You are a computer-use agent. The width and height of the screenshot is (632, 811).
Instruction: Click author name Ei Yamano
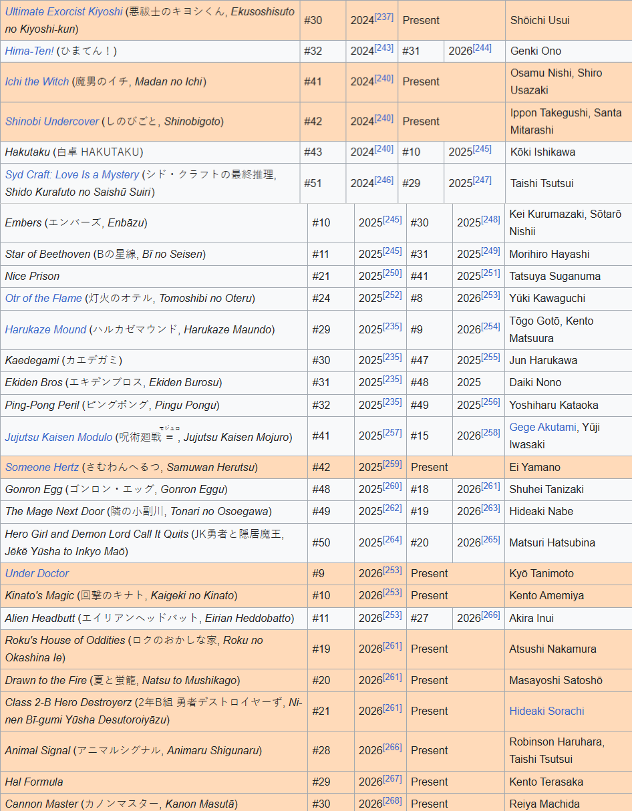534,467
